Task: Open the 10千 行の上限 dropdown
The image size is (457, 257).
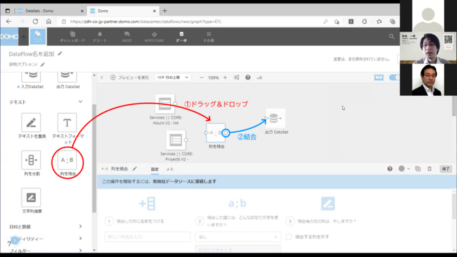Action: coord(172,78)
